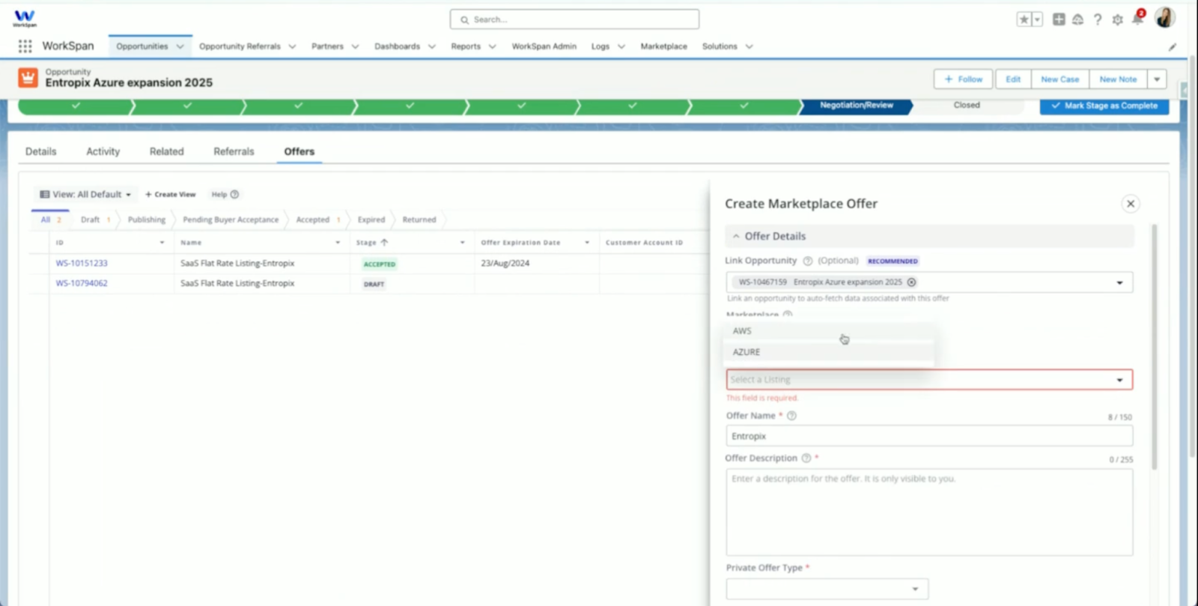Select AZURE marketplace option
The image size is (1198, 606).
(828, 352)
